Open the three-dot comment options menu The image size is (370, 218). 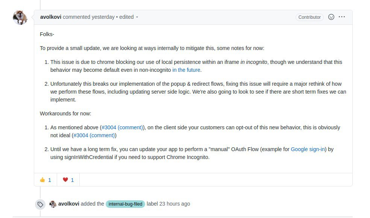342,17
